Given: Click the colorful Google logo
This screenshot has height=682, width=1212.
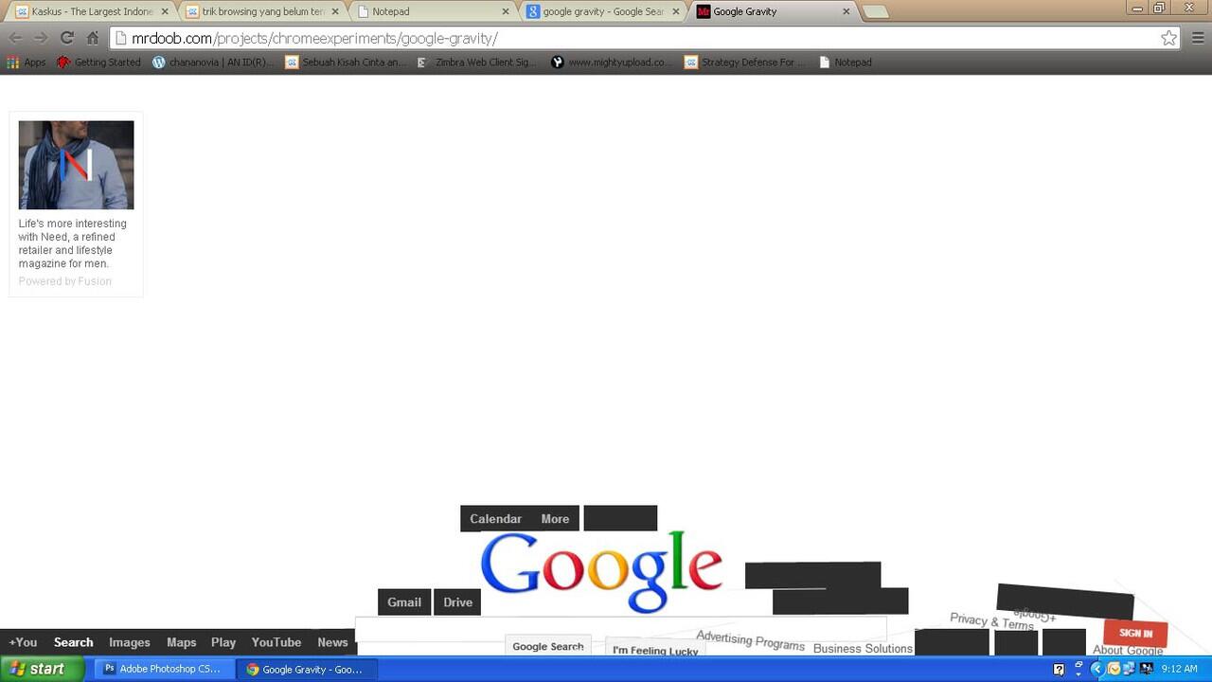Looking at the screenshot, I should click(x=601, y=570).
